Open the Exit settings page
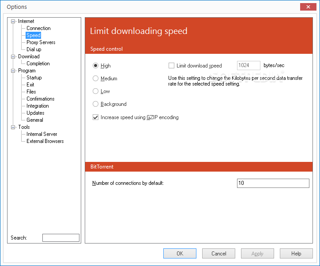This screenshot has height=266, width=320. point(30,85)
